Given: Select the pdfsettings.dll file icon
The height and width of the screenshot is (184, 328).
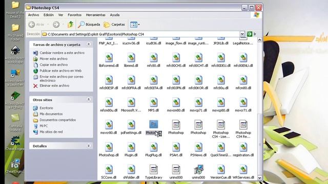Looking at the screenshot, I should coord(131,125).
